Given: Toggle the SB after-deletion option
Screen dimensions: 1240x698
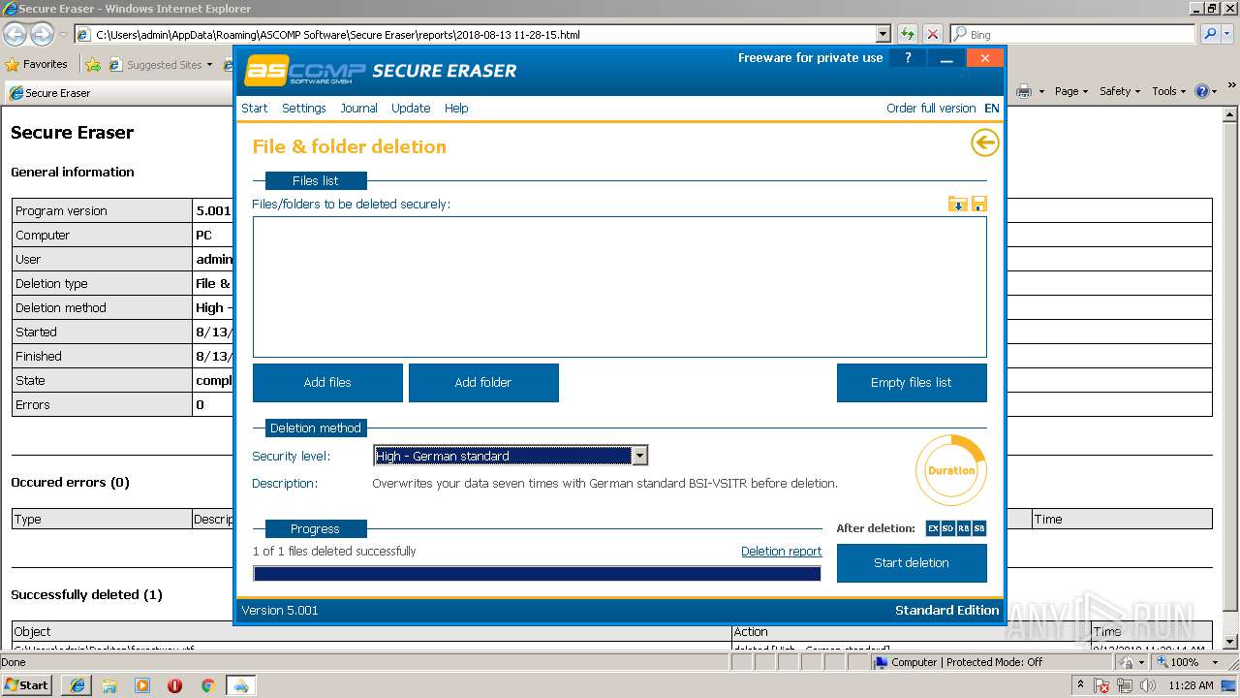Looking at the screenshot, I should 979,528.
